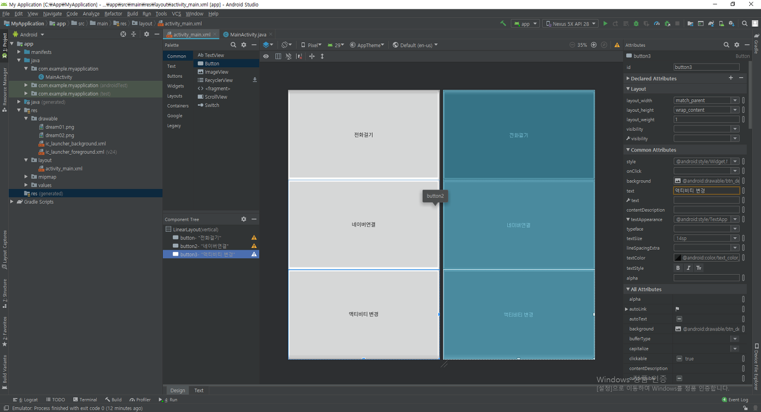
Task: Edit the text attribute field
Action: [x=706, y=191]
